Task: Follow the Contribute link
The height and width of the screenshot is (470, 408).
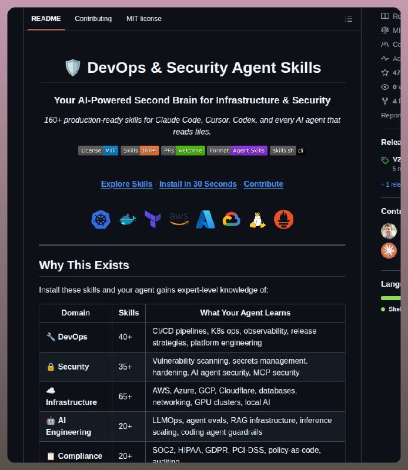Action: click(x=263, y=184)
